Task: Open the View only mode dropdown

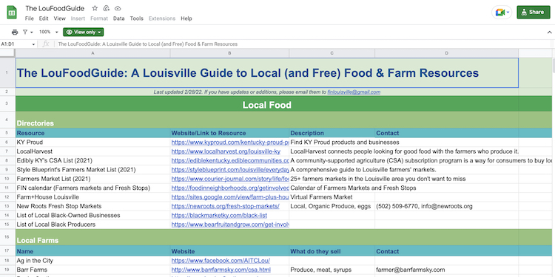Action: click(83, 33)
